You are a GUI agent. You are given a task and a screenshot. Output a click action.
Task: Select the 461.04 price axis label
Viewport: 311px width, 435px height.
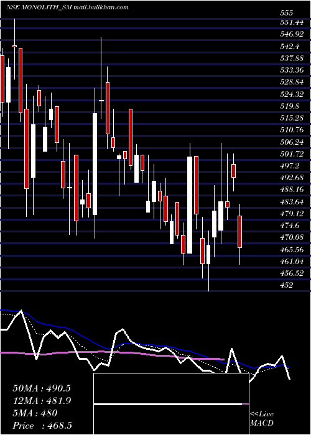click(x=291, y=262)
